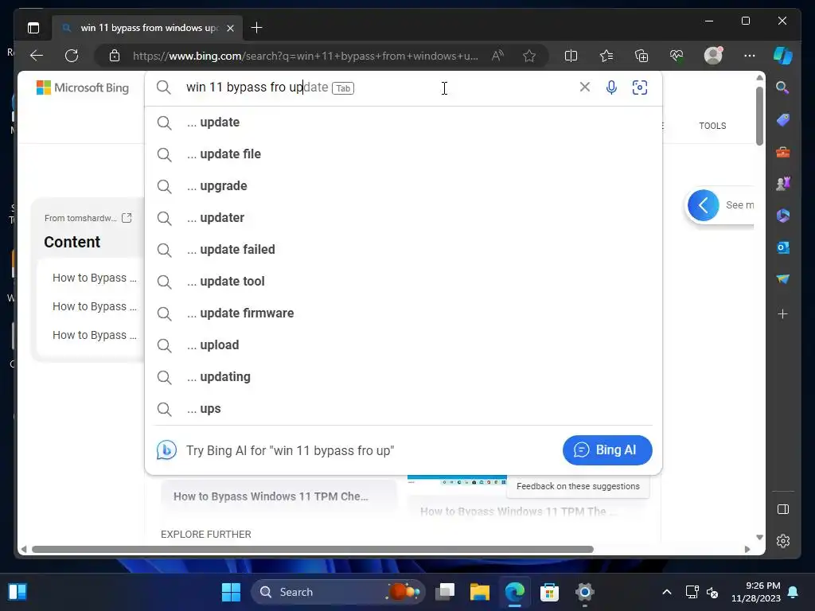Show hidden system tray icons
This screenshot has height=611, width=815.
coord(667,592)
